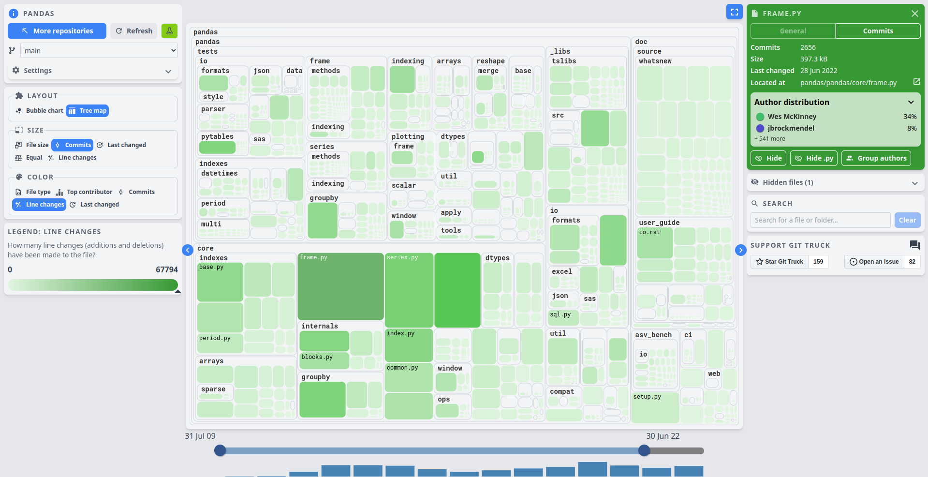Size by File size
Viewport: 928px width, 477px height.
pyautogui.click(x=31, y=145)
